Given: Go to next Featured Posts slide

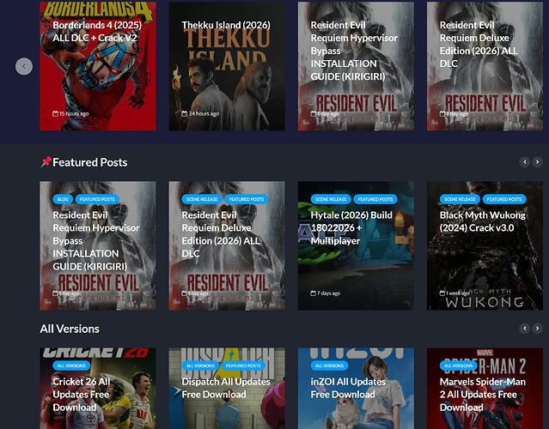Looking at the screenshot, I should 537,162.
